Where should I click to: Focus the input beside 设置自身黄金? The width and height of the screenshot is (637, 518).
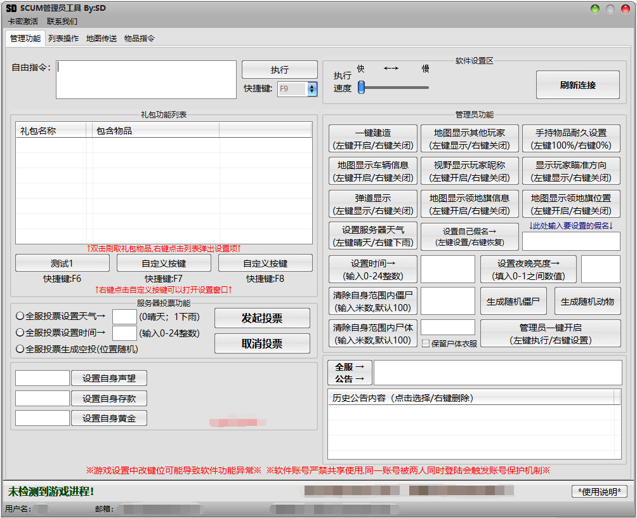pos(43,418)
